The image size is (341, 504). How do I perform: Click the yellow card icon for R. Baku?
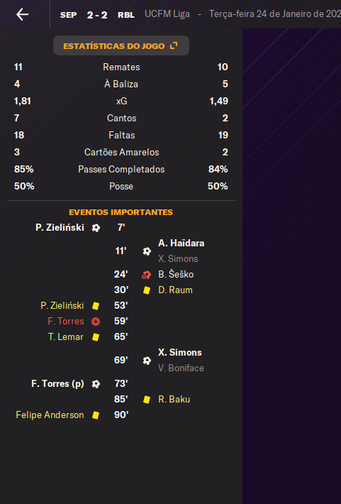[147, 400]
